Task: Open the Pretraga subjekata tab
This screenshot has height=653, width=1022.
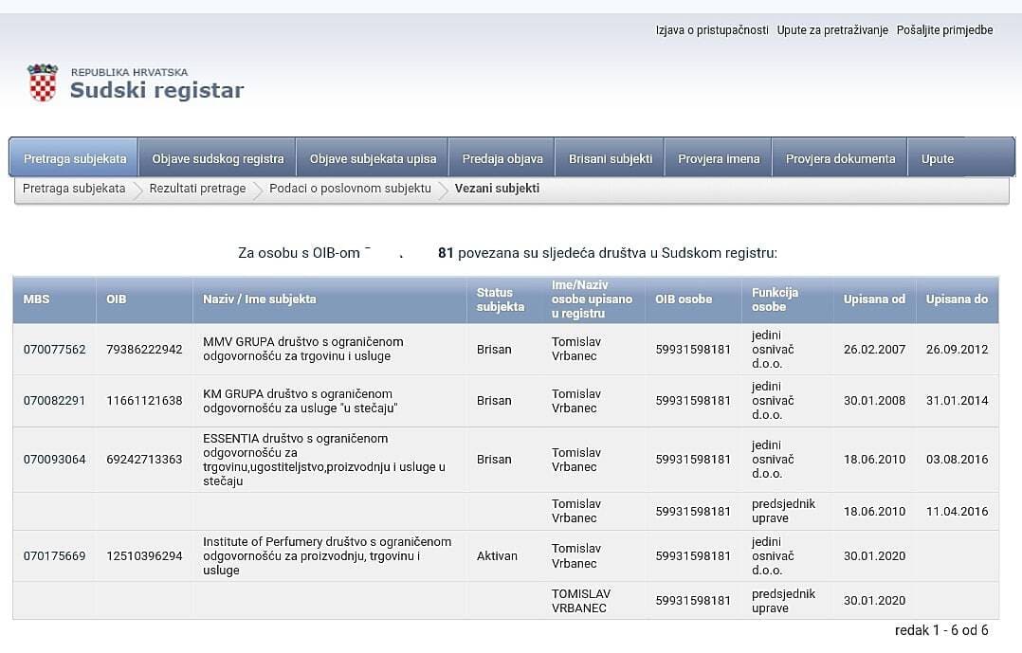Action: pos(74,158)
